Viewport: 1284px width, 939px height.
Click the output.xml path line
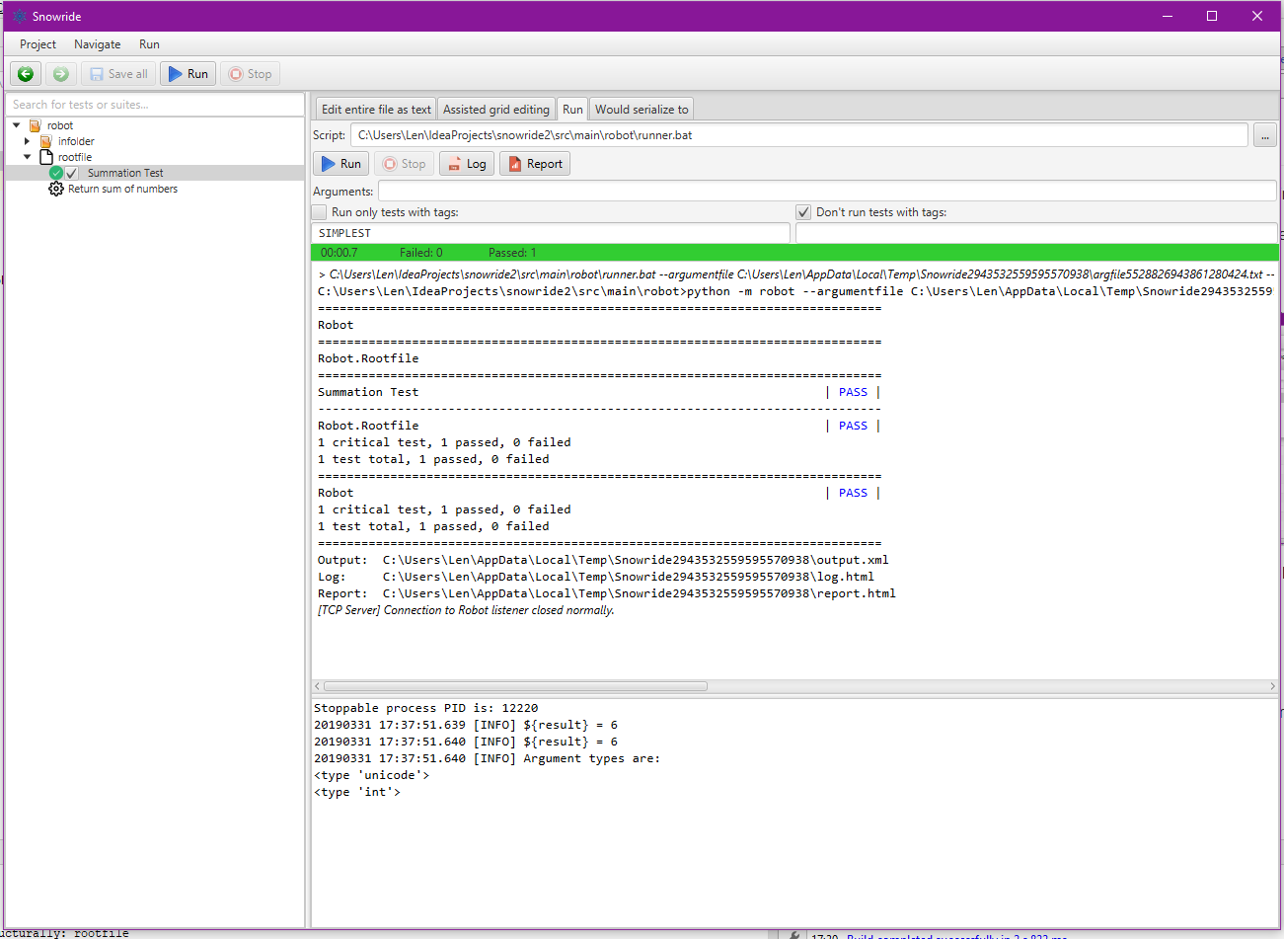(603, 560)
